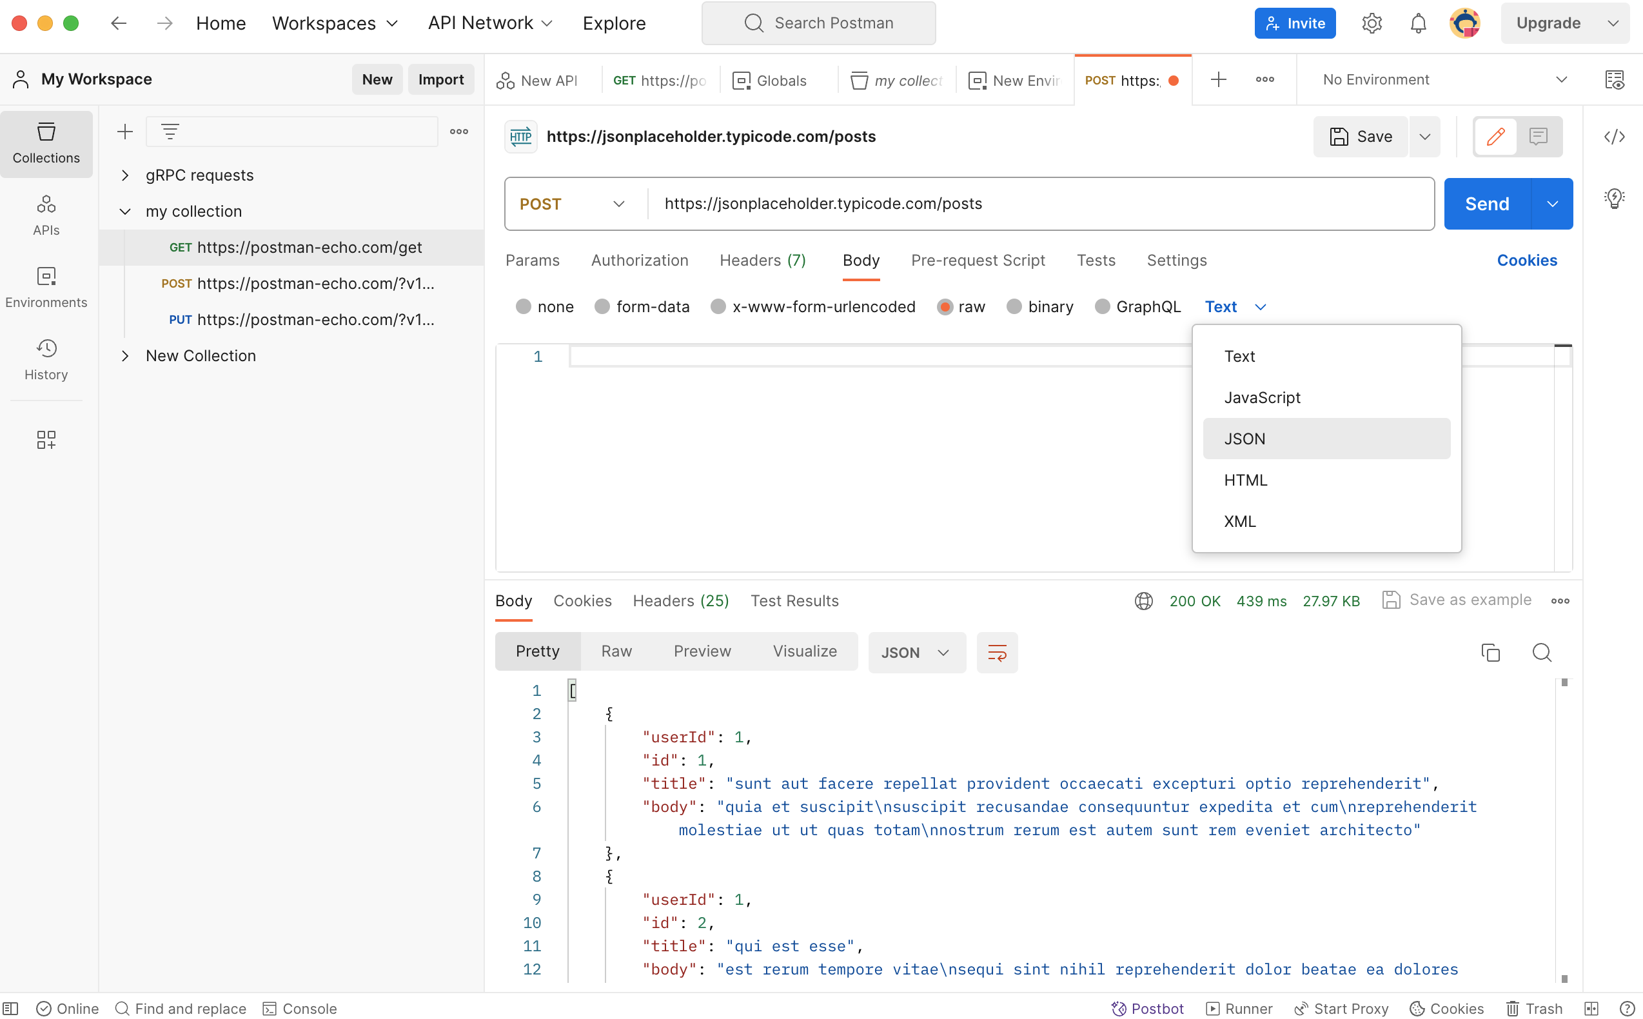Select the GraphQL body type
Image resolution: width=1643 pixels, height=1019 pixels.
(x=1102, y=306)
